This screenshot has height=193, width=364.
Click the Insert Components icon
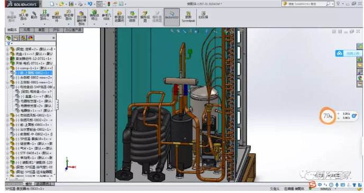tap(23, 15)
